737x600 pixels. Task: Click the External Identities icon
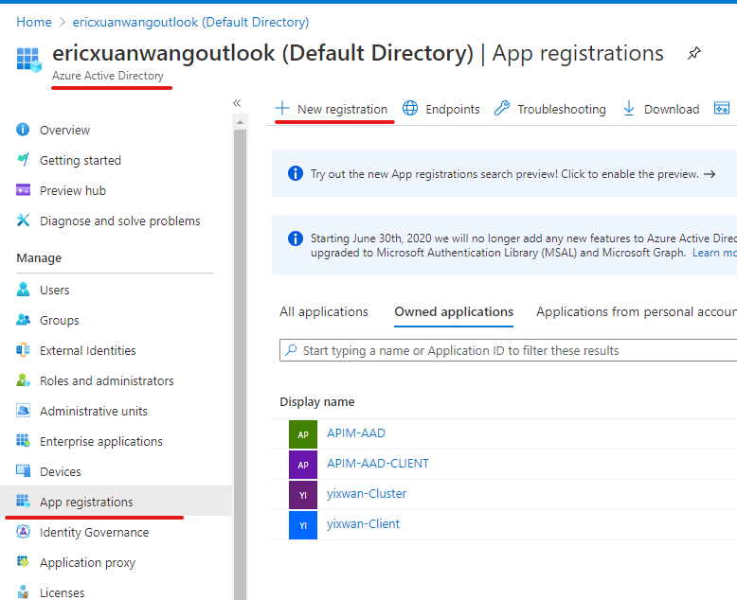coord(23,350)
